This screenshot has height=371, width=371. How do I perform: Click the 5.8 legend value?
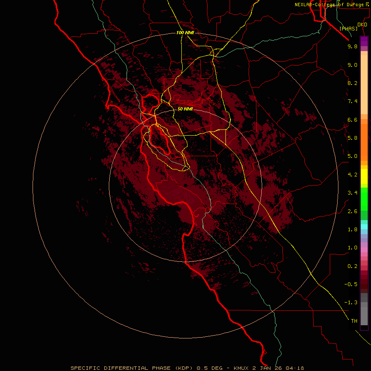[352, 138]
